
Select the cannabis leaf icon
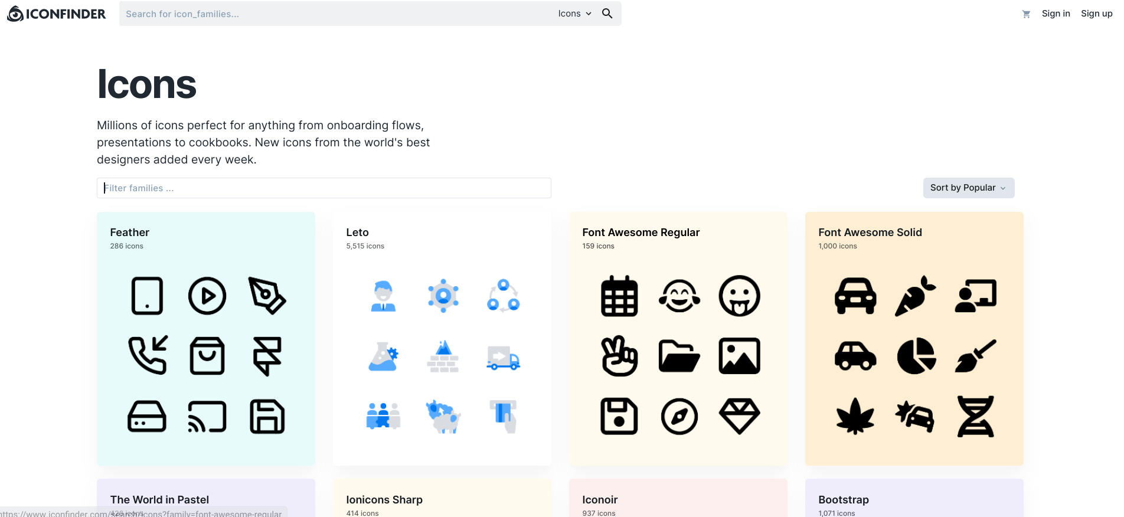click(855, 416)
